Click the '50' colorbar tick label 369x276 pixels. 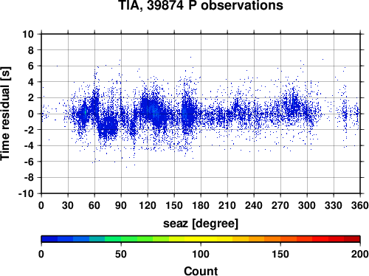click(121, 254)
